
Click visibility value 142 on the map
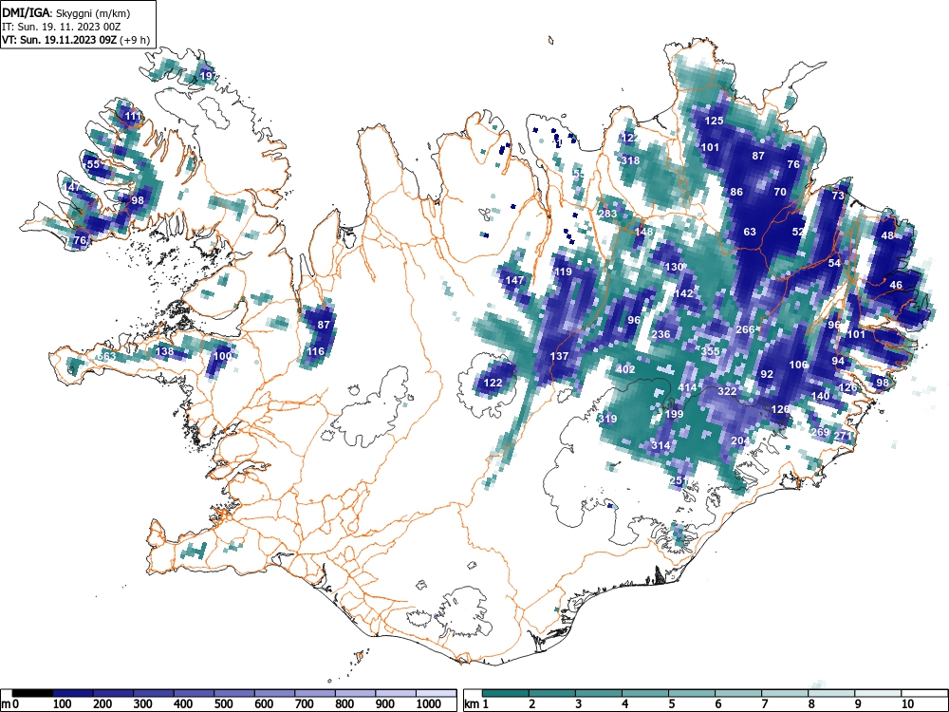click(x=683, y=293)
